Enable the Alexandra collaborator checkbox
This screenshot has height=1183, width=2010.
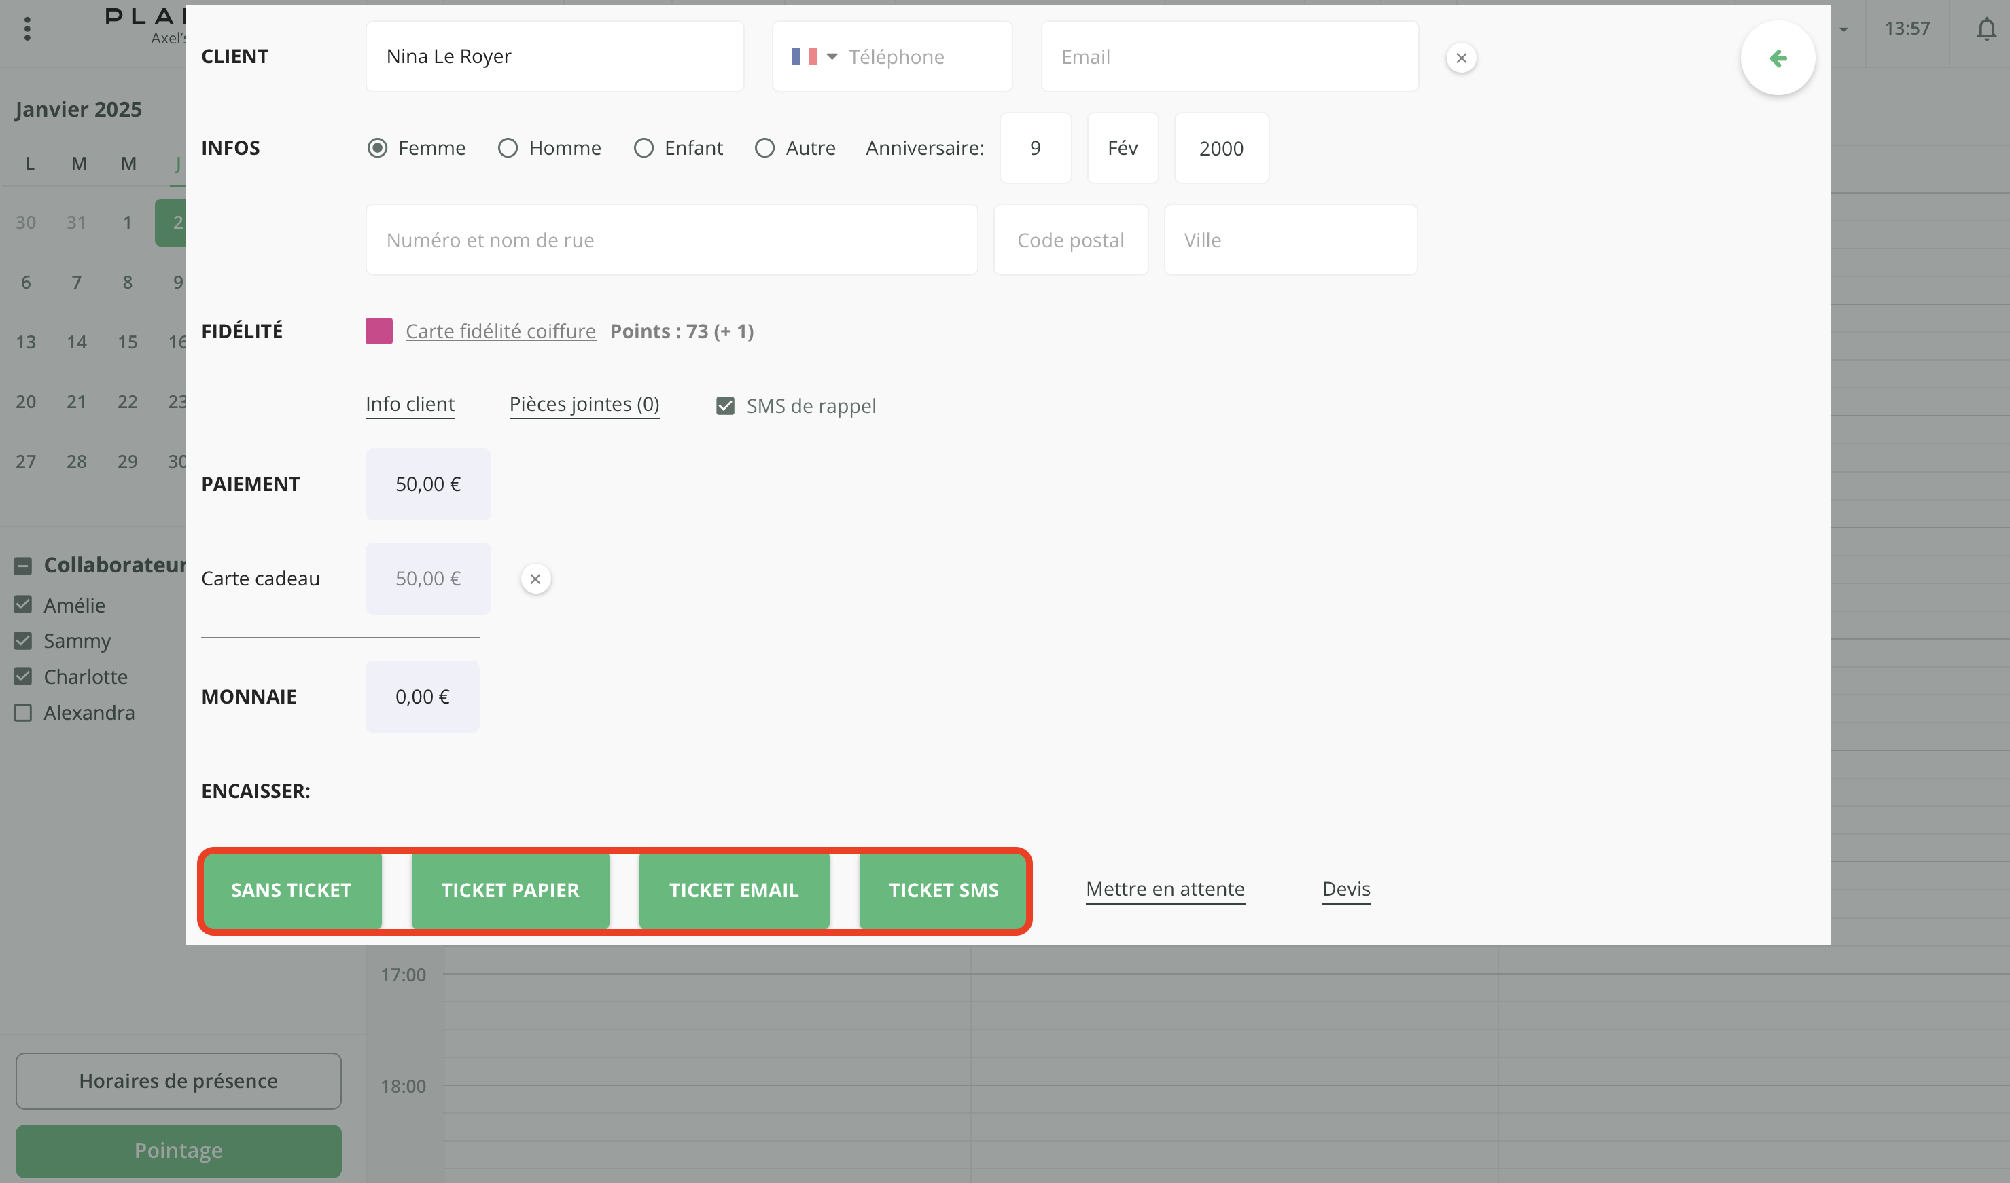click(23, 712)
